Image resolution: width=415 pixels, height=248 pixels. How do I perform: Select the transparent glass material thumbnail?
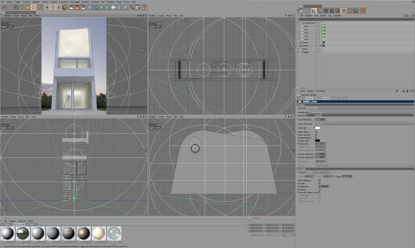(114, 233)
